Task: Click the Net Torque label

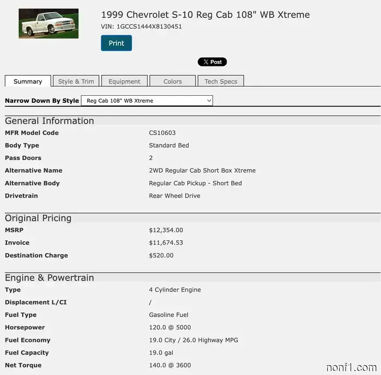Action: (23, 365)
